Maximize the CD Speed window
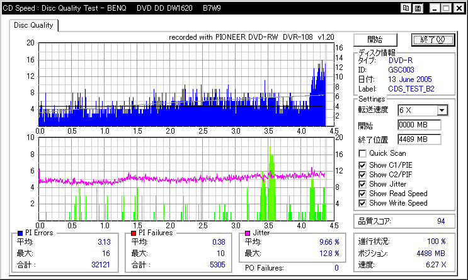468x280 pixels. point(447,8)
